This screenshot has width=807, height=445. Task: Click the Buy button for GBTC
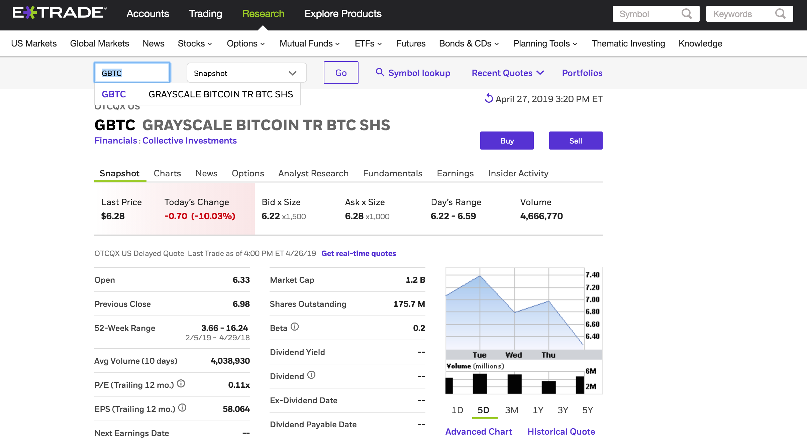click(x=507, y=141)
